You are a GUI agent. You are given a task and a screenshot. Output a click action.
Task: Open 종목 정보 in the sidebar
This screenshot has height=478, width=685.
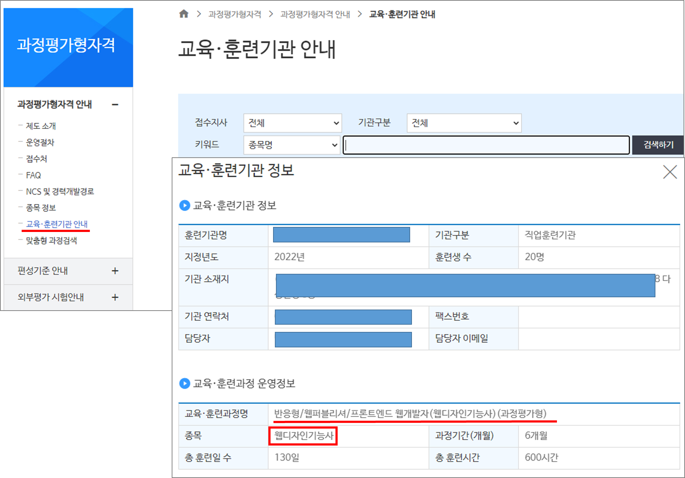pos(41,208)
